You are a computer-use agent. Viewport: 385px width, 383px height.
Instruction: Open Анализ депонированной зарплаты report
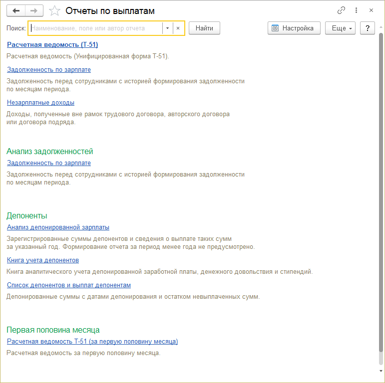point(58,227)
